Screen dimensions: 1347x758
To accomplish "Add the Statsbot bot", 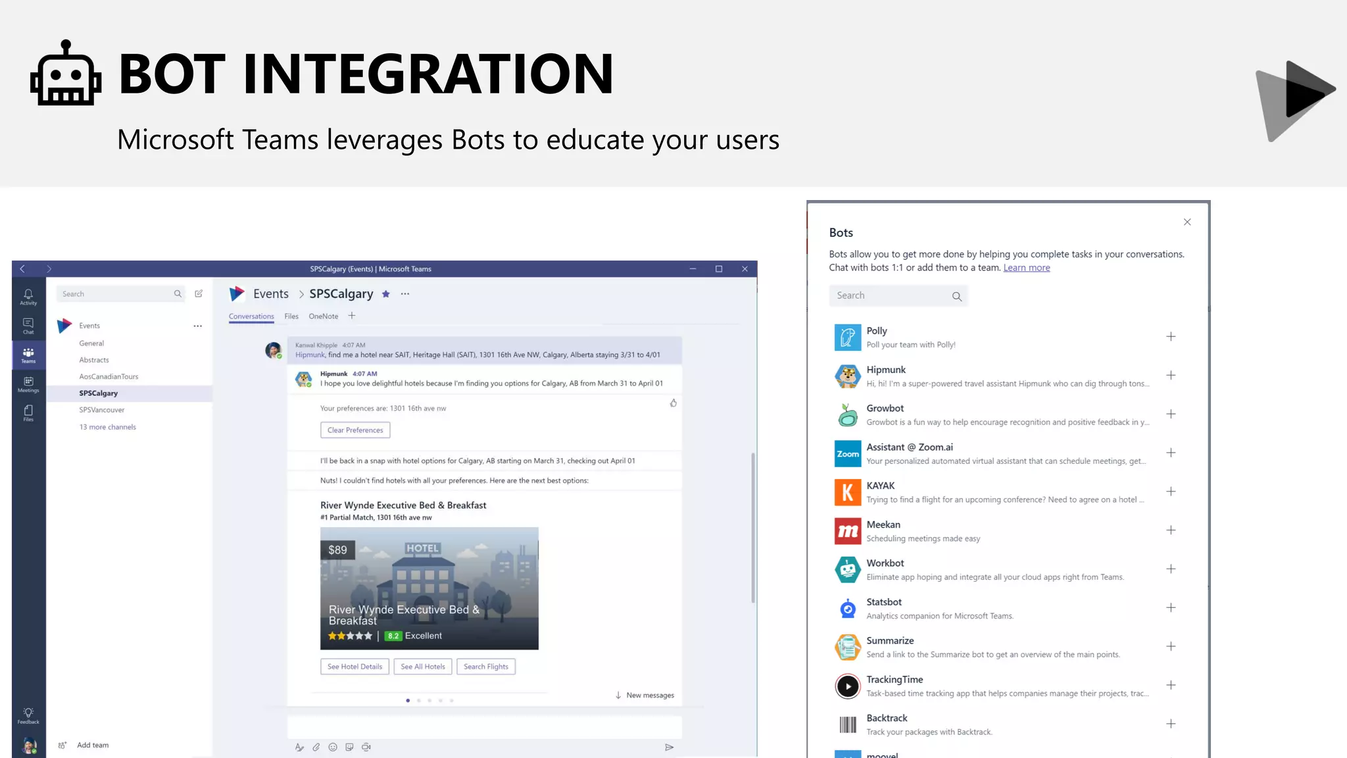I will click(1171, 607).
